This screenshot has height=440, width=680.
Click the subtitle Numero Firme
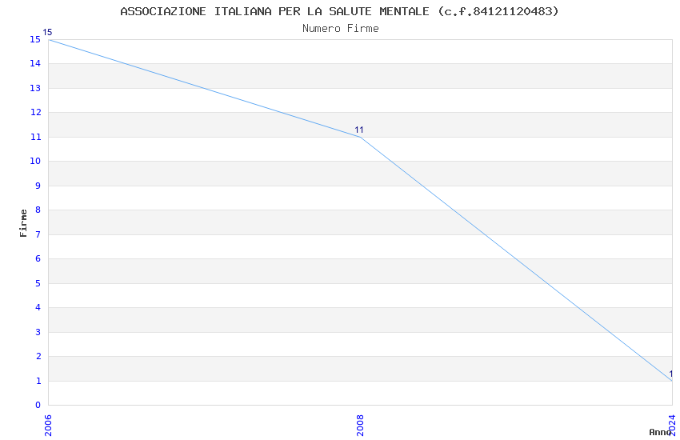pos(341,29)
